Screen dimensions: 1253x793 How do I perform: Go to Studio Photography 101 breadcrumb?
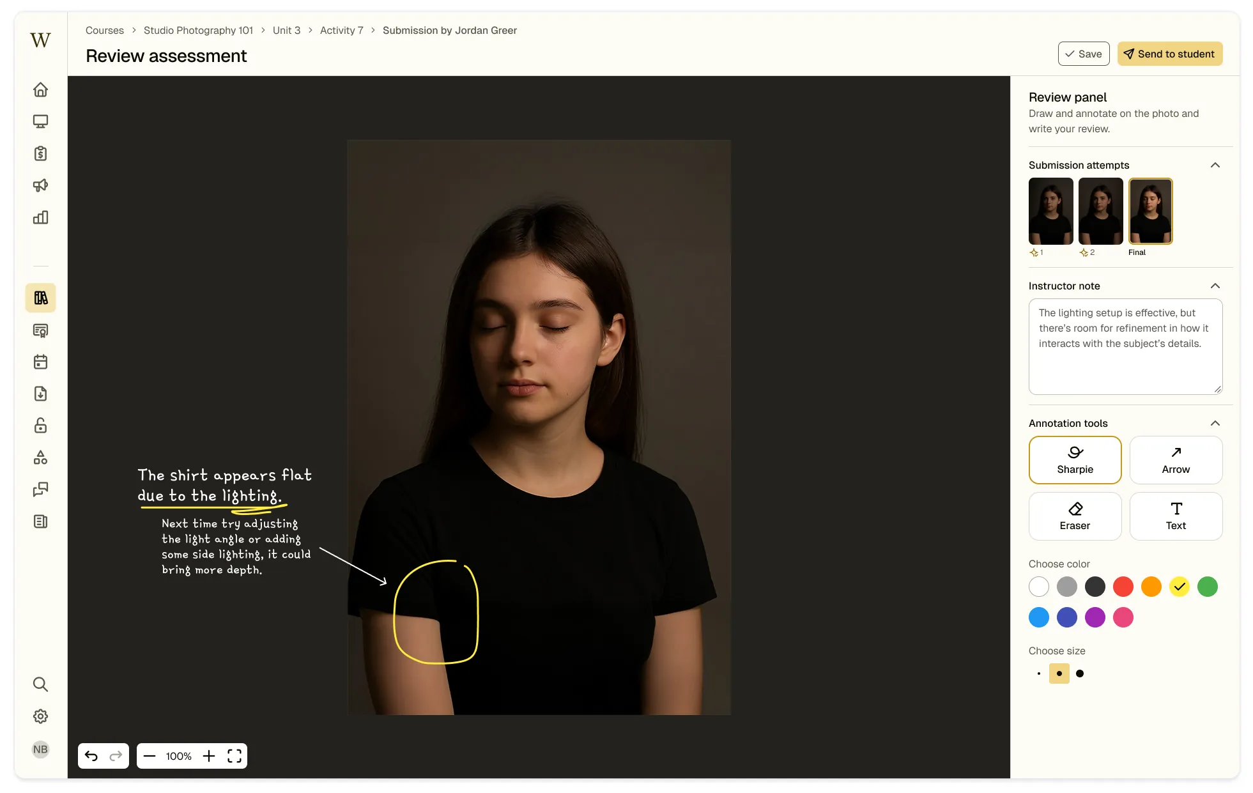(x=198, y=30)
